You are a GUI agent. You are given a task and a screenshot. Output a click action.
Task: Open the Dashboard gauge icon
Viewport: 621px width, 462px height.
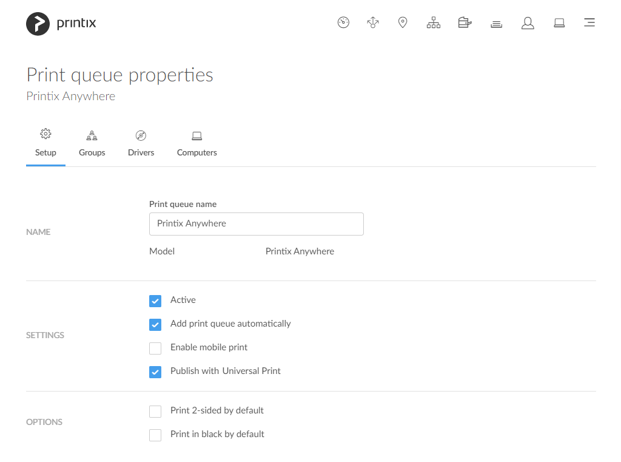(x=343, y=22)
